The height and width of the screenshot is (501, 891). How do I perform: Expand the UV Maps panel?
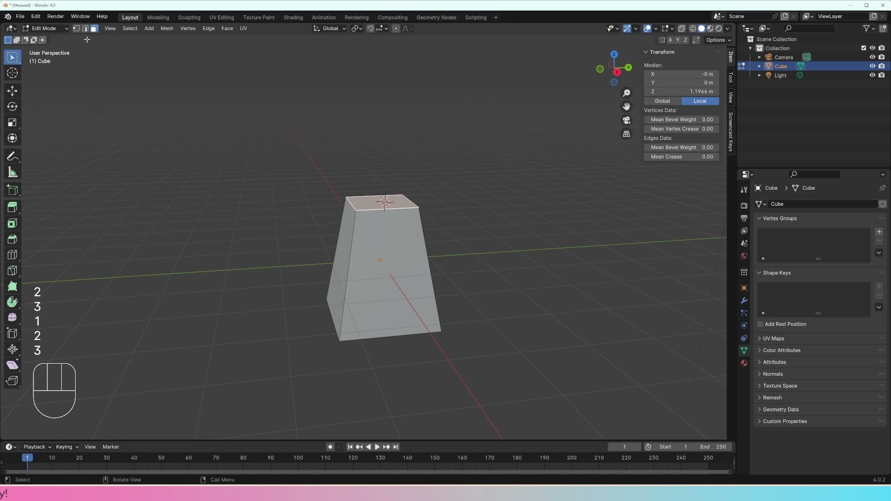pos(774,339)
